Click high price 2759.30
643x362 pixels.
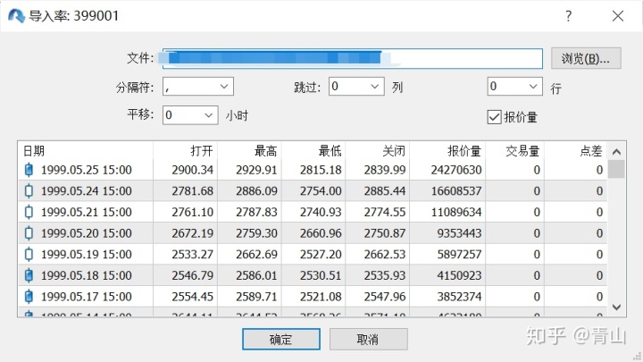[x=256, y=233]
